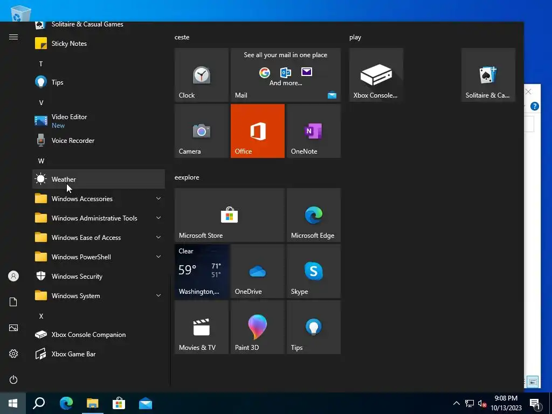Image resolution: width=552 pixels, height=414 pixels.
Task: Open the Movies & TV tile
Action: click(202, 327)
